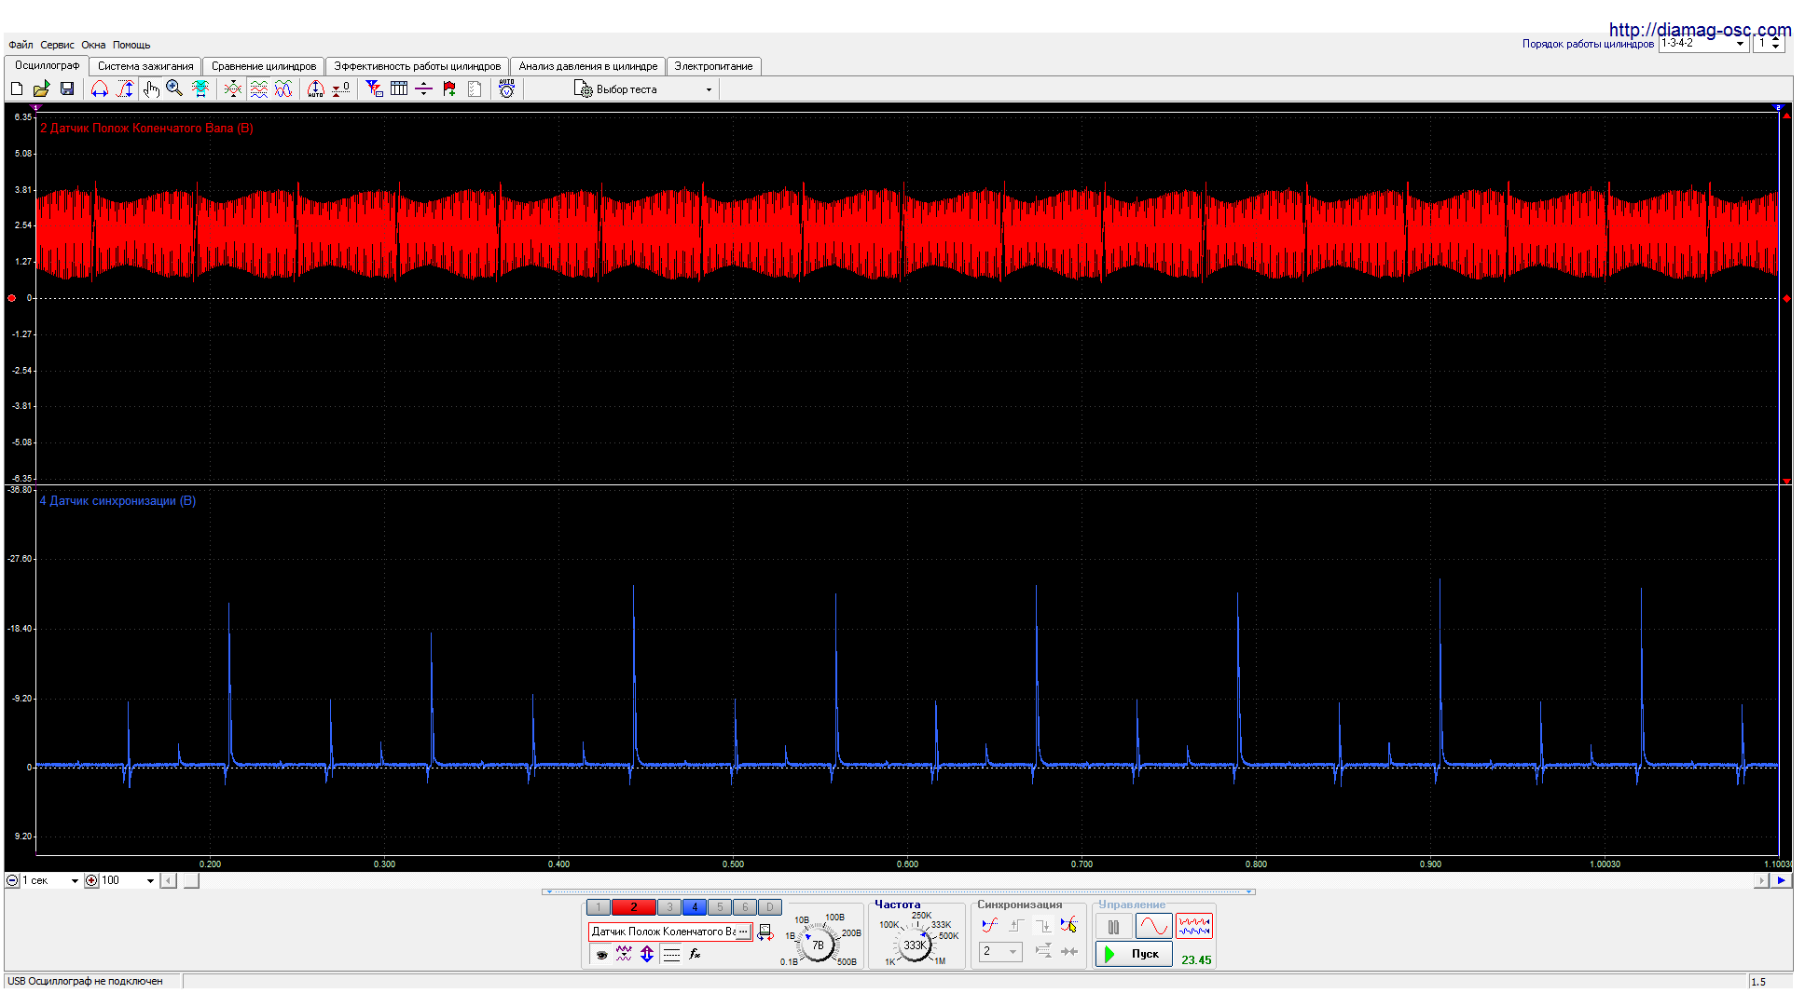The height and width of the screenshot is (993, 1805).
Task: Click the horizontal scrollbar right arrow
Action: 1761,880
